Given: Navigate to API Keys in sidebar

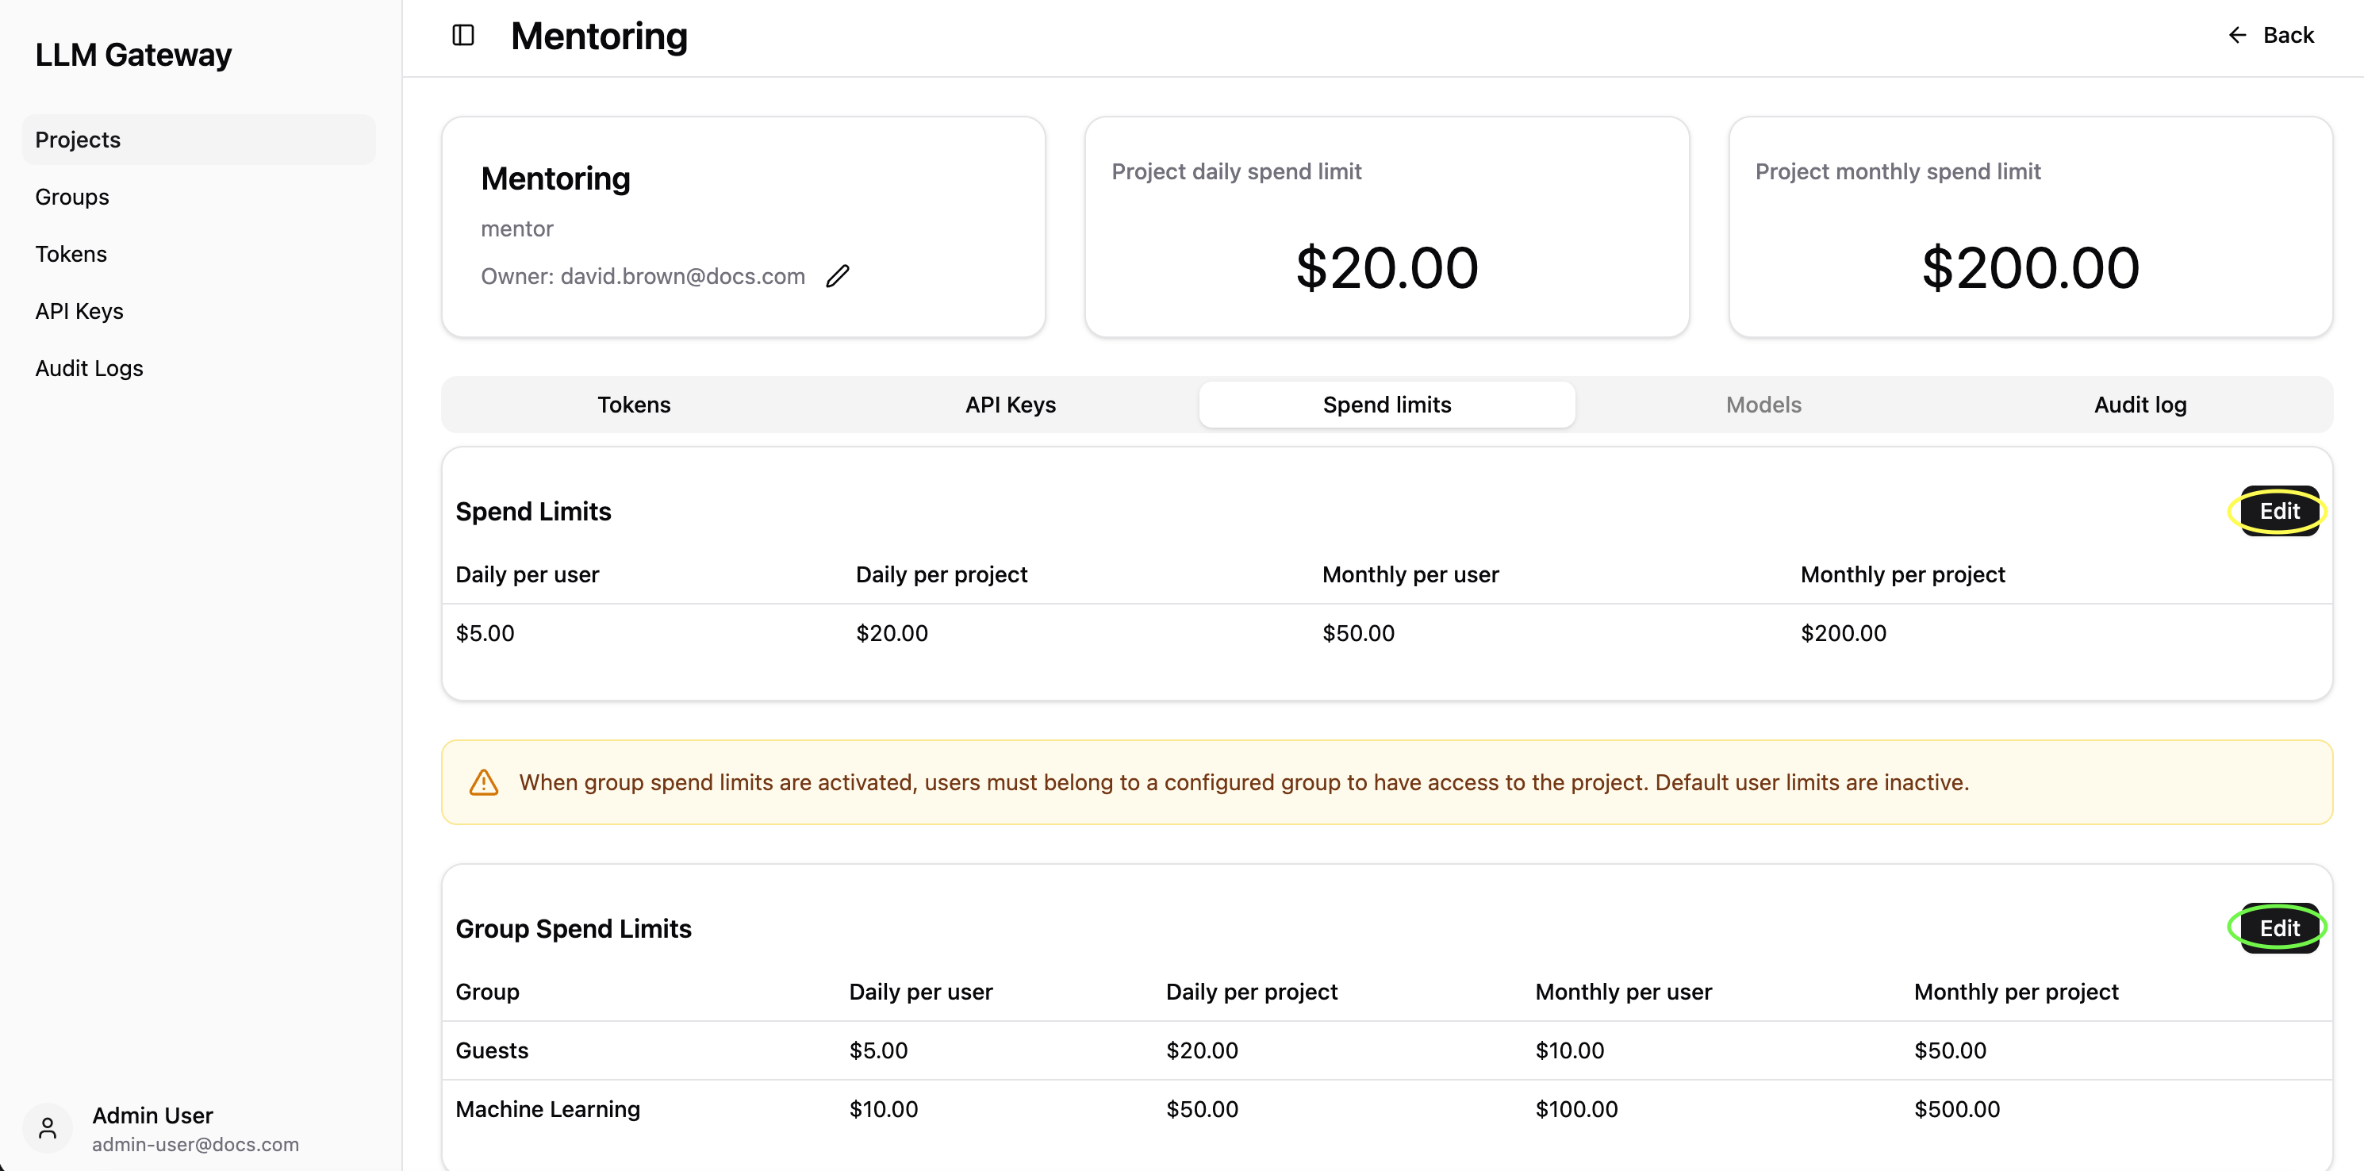Looking at the screenshot, I should (198, 311).
